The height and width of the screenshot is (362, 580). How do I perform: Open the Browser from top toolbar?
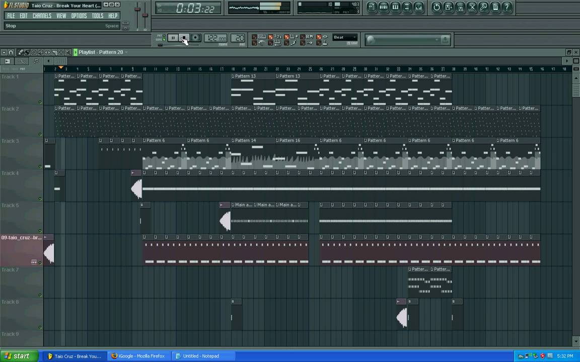pyautogui.click(x=407, y=7)
